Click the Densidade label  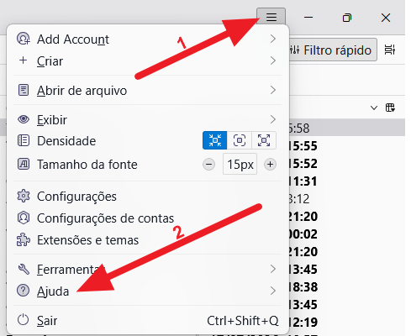tap(66, 141)
